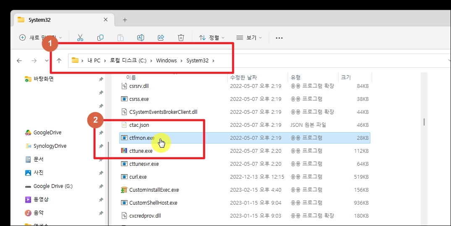451x226 pixels.
Task: Click the Delete trash can icon
Action: pos(181,38)
